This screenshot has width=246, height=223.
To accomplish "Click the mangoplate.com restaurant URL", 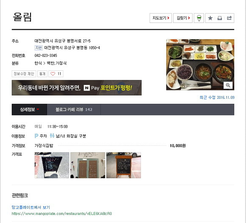I will [61, 214].
